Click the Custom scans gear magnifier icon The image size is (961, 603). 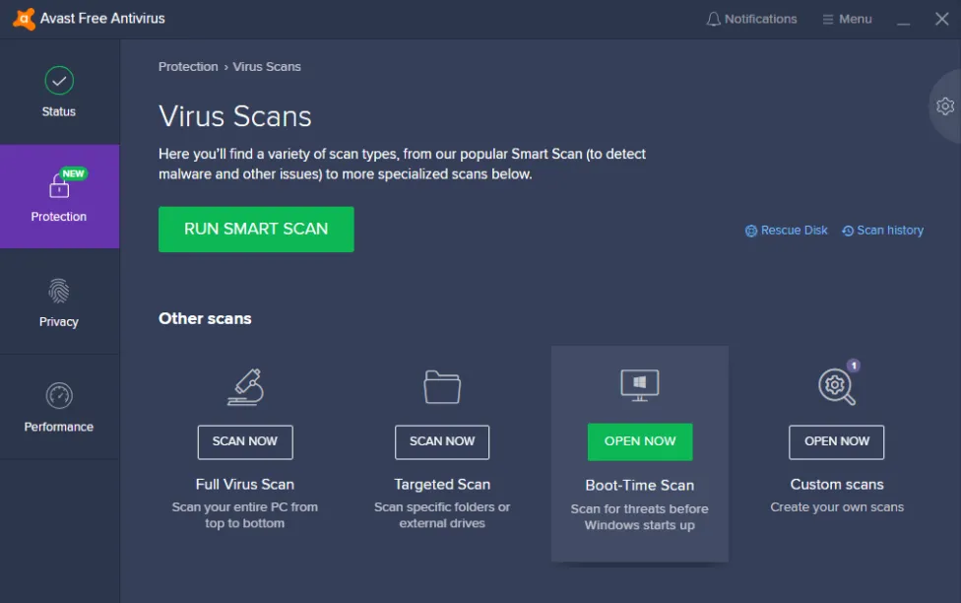[837, 387]
